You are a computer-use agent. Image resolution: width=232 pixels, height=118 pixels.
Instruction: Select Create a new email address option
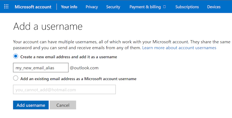click(x=15, y=56)
